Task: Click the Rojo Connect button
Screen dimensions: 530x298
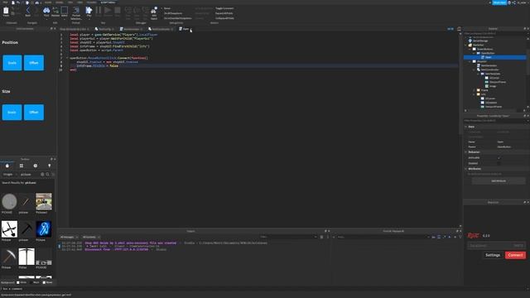Action: pos(515,255)
